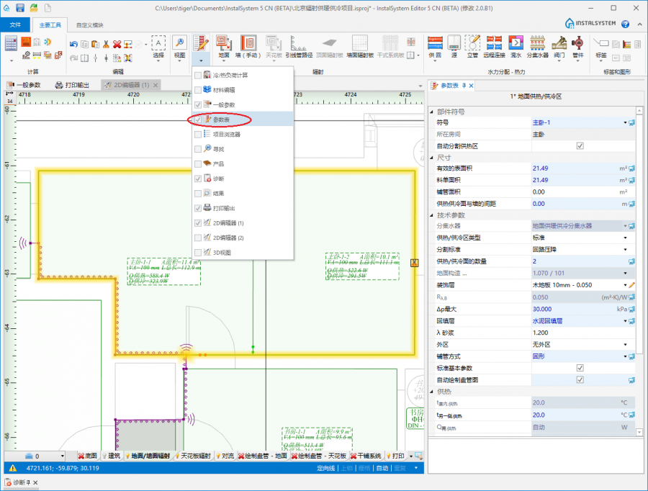Click the 远程连接 remote connection icon

coord(493,42)
